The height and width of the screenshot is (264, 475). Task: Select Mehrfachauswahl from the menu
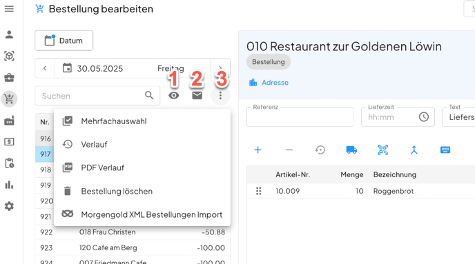coord(142,121)
